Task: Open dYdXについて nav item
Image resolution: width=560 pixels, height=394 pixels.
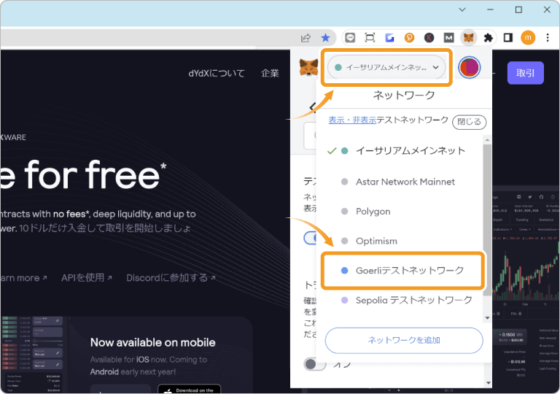Action: (x=217, y=73)
